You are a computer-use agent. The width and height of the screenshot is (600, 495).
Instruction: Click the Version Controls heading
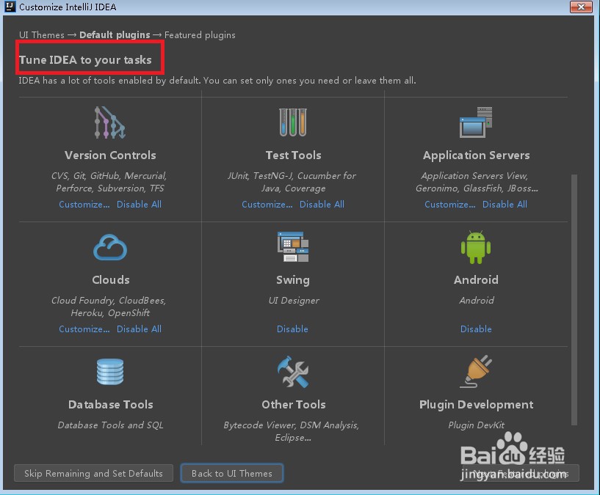(110, 155)
